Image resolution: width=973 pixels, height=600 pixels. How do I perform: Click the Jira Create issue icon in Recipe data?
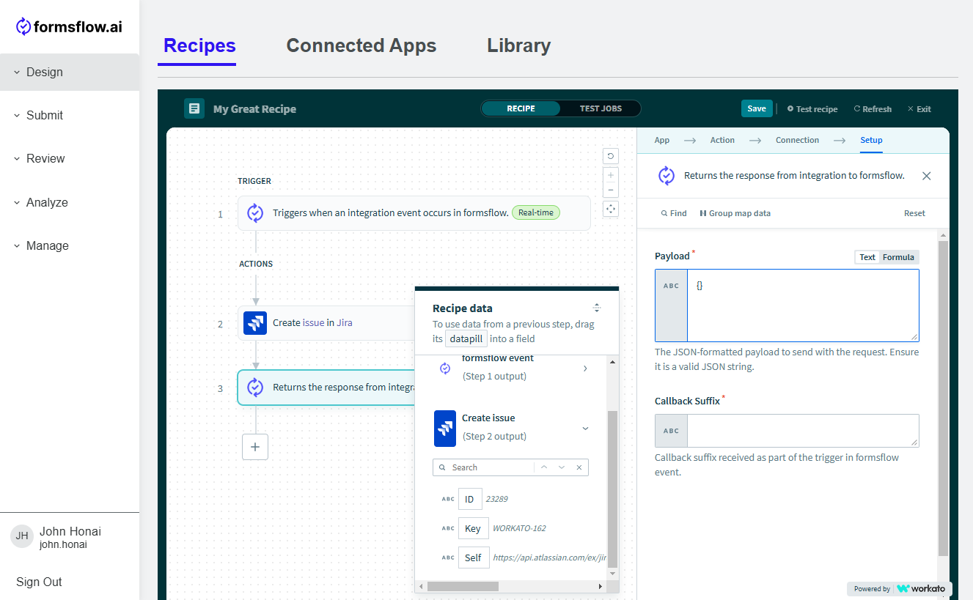tap(445, 428)
